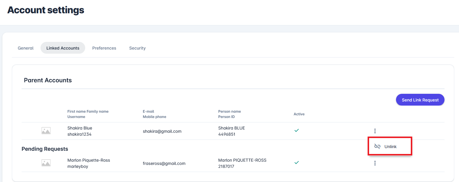Select Unlink from the context menu
The height and width of the screenshot is (182, 459).
coord(390,147)
